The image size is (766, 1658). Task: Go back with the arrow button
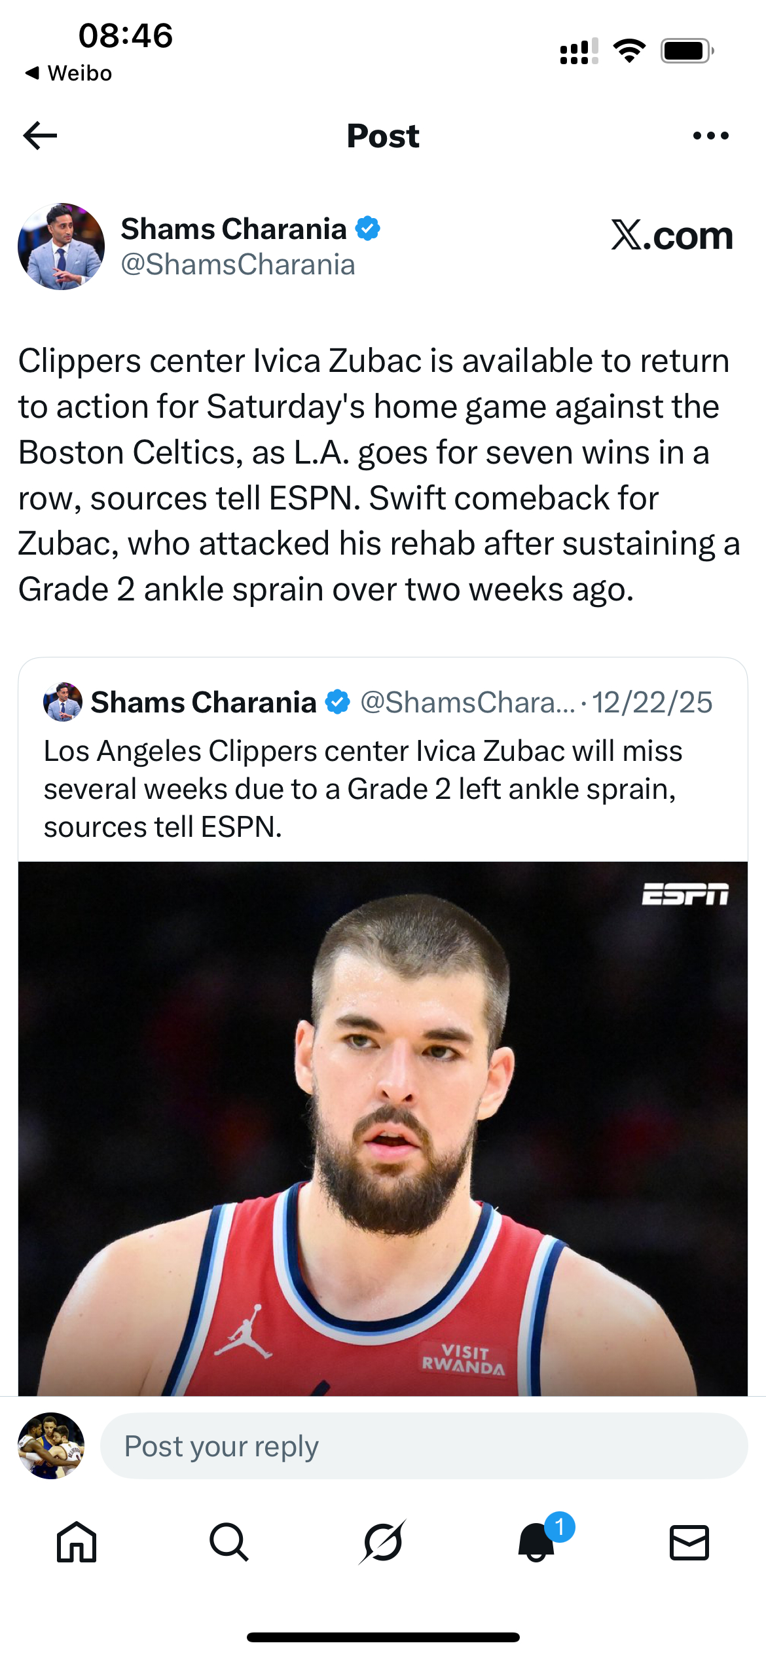[x=41, y=135]
